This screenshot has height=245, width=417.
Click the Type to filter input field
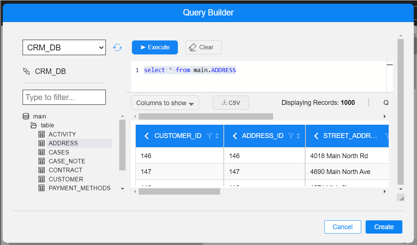(64, 97)
